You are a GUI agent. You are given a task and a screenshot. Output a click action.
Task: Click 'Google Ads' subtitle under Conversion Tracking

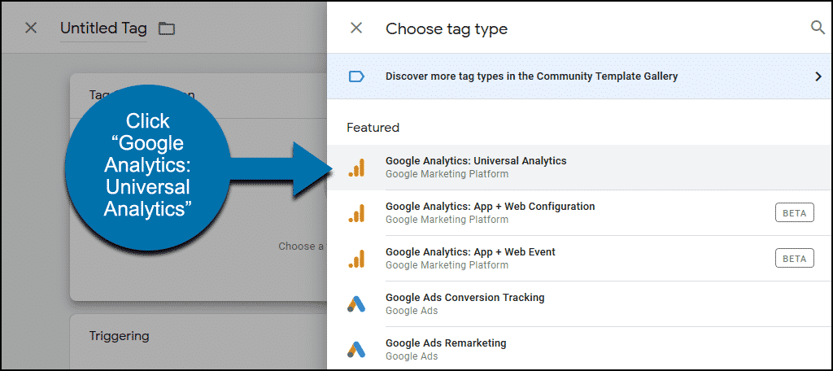tap(412, 311)
